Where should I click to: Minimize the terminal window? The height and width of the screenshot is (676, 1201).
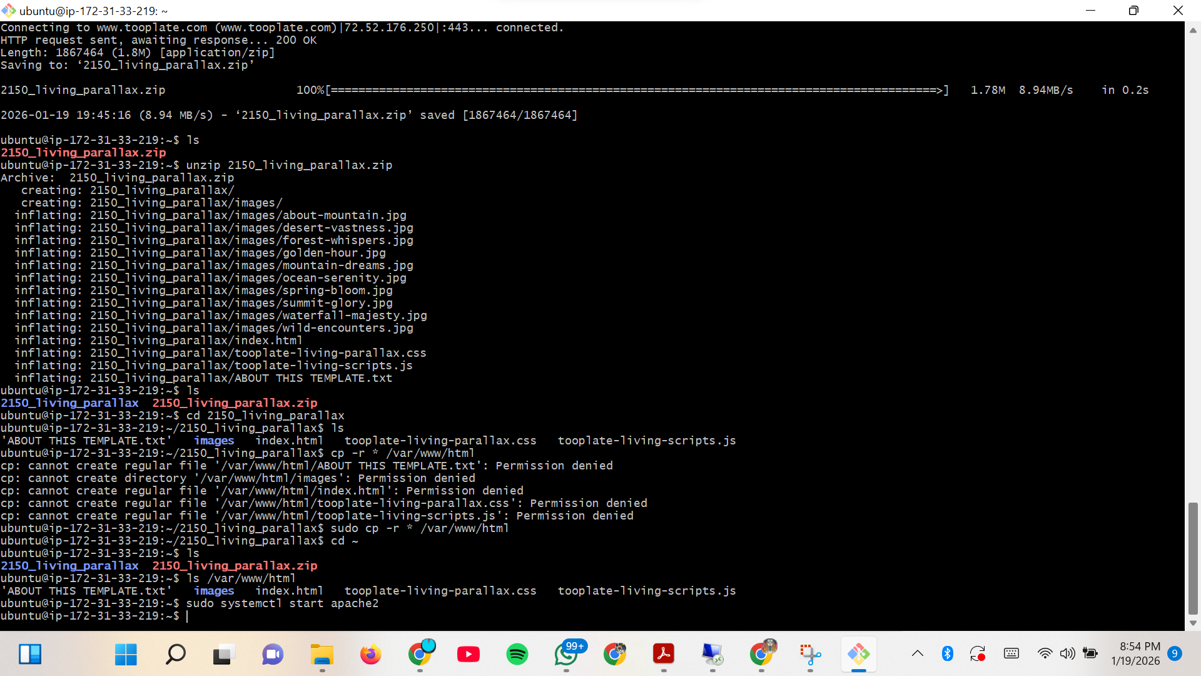(x=1091, y=11)
